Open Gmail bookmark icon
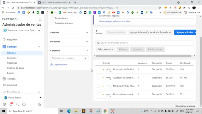Screen dimensions: 202x114 [123, 12]
